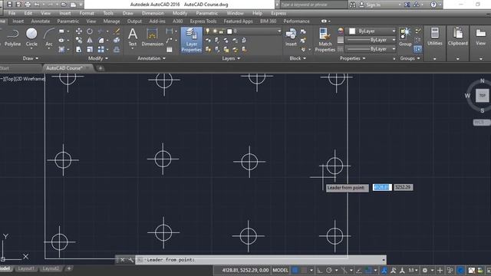Image resolution: width=491 pixels, height=276 pixels.
Task: Click the viewport Top 2D Wireframe label
Action: (22, 79)
